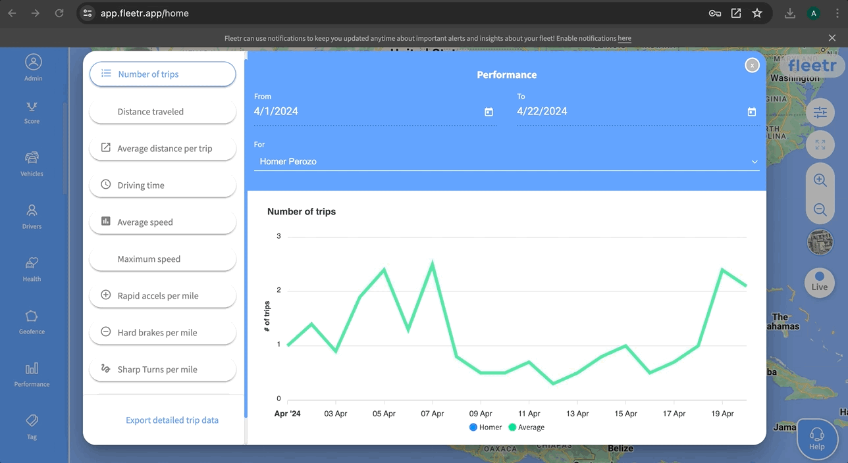Image resolution: width=848 pixels, height=463 pixels.
Task: Click the map fullscreen expand icon
Action: (820, 145)
